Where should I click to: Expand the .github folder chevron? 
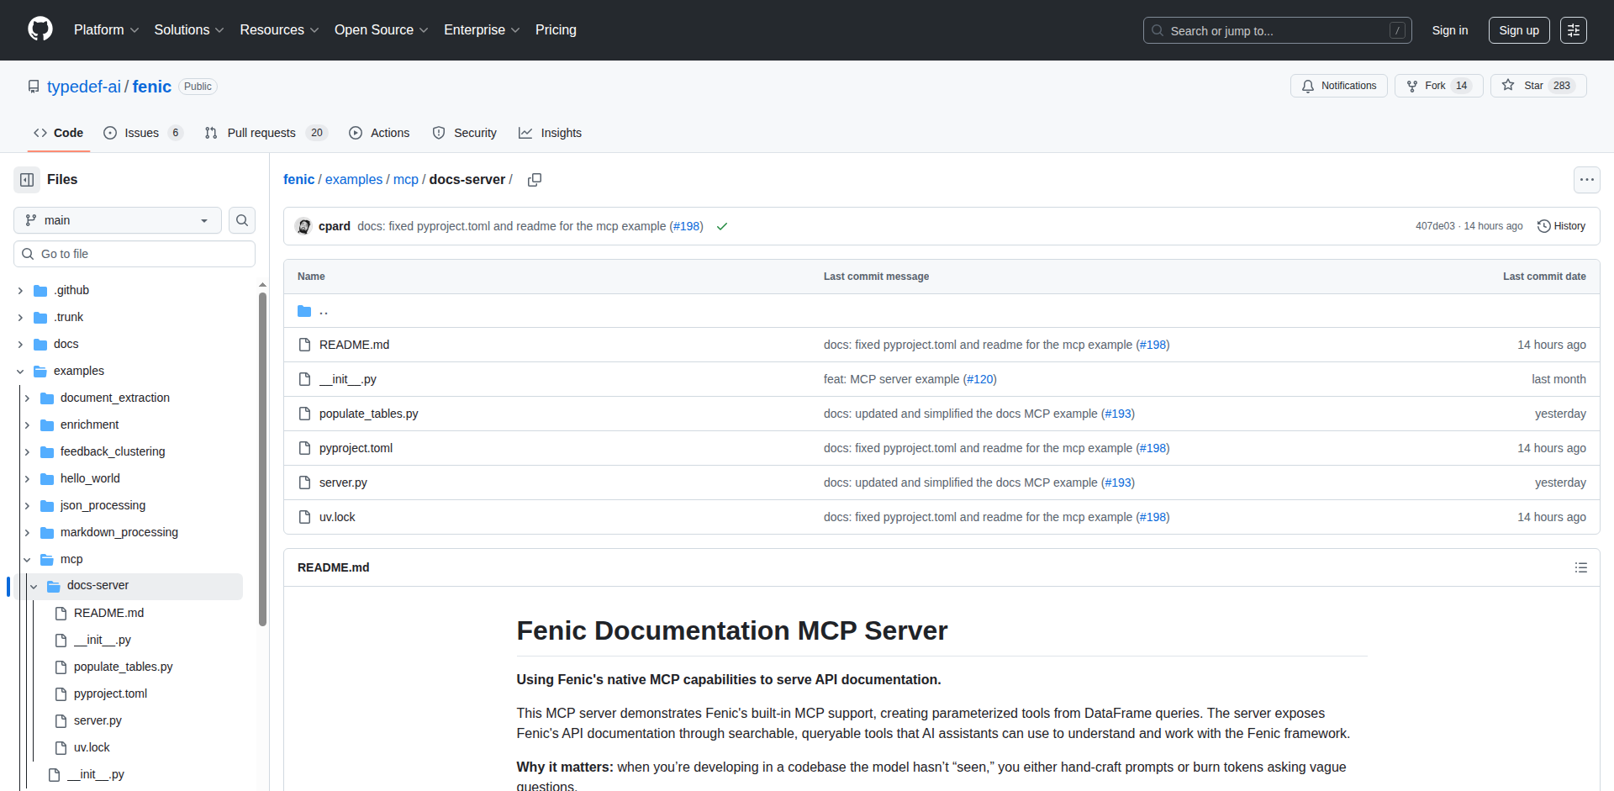click(20, 290)
